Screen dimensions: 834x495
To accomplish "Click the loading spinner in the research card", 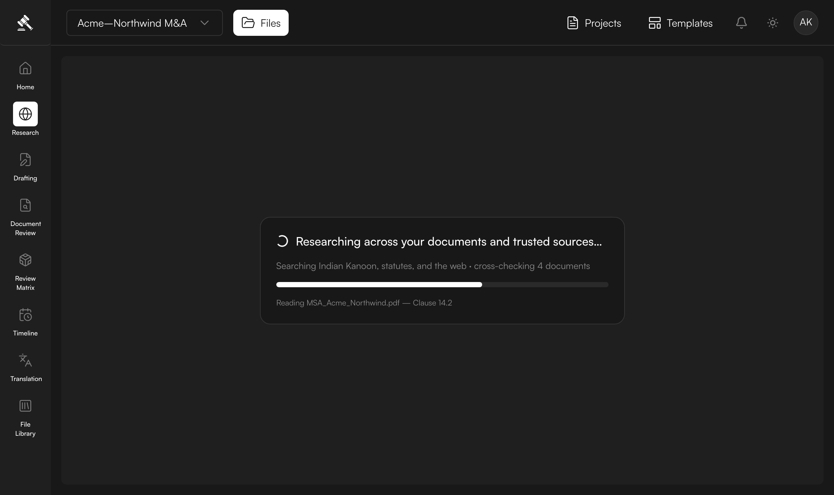I will tap(282, 241).
